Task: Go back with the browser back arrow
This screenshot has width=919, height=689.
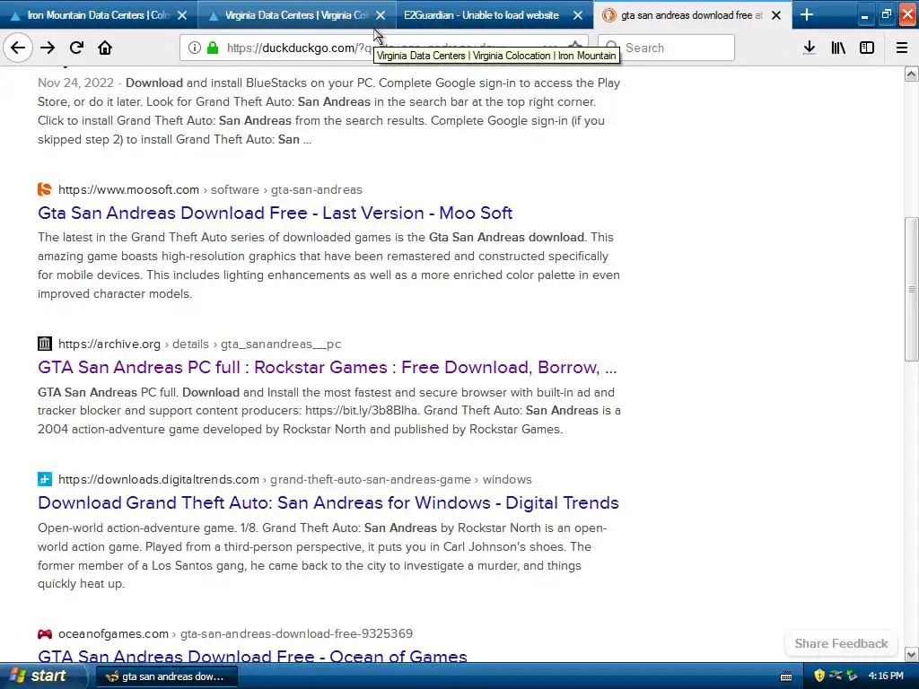Action: [x=18, y=48]
